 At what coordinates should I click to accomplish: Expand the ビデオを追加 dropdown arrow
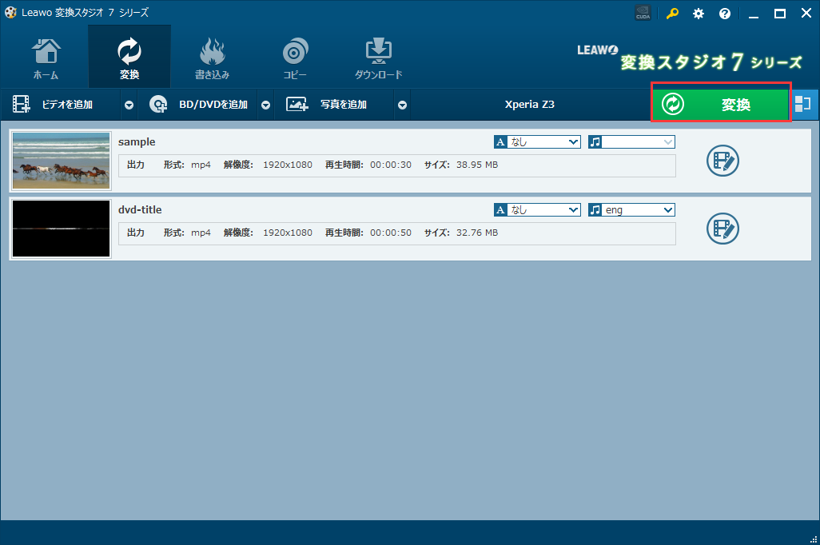(129, 105)
